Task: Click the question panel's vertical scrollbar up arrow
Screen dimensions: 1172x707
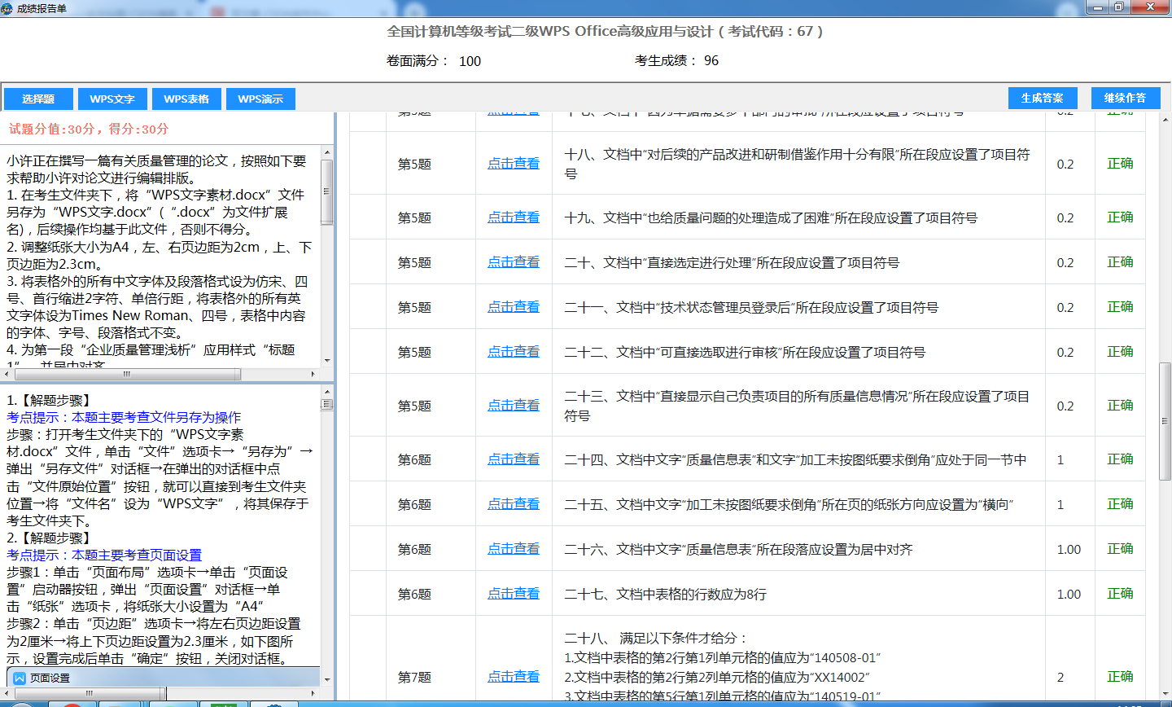Action: pos(327,151)
